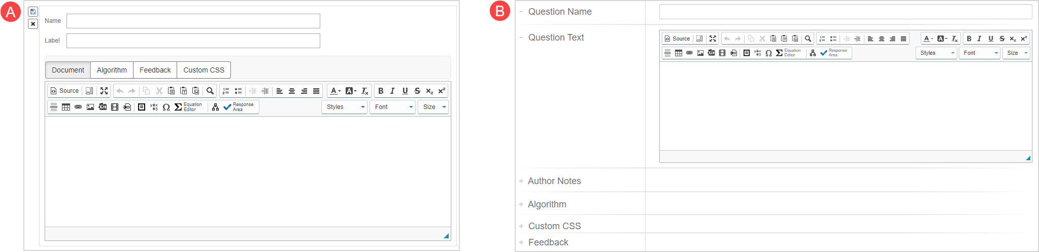Click the save icon beside the Name field
1039x252 pixels.
click(33, 12)
